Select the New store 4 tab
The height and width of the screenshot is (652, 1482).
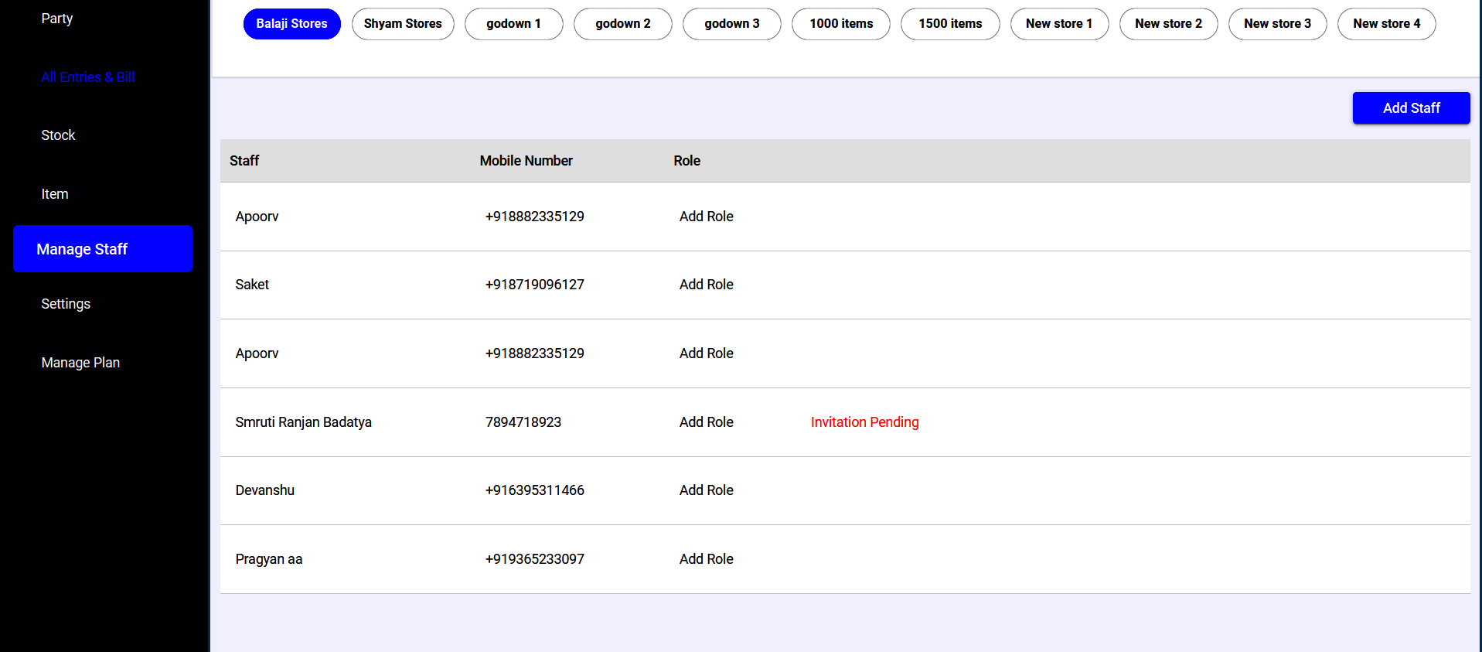click(1386, 24)
